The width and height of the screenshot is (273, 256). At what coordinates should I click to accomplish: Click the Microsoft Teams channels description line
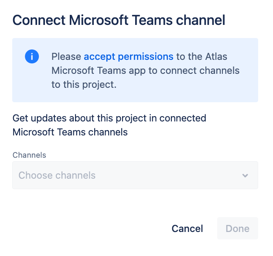(70, 132)
